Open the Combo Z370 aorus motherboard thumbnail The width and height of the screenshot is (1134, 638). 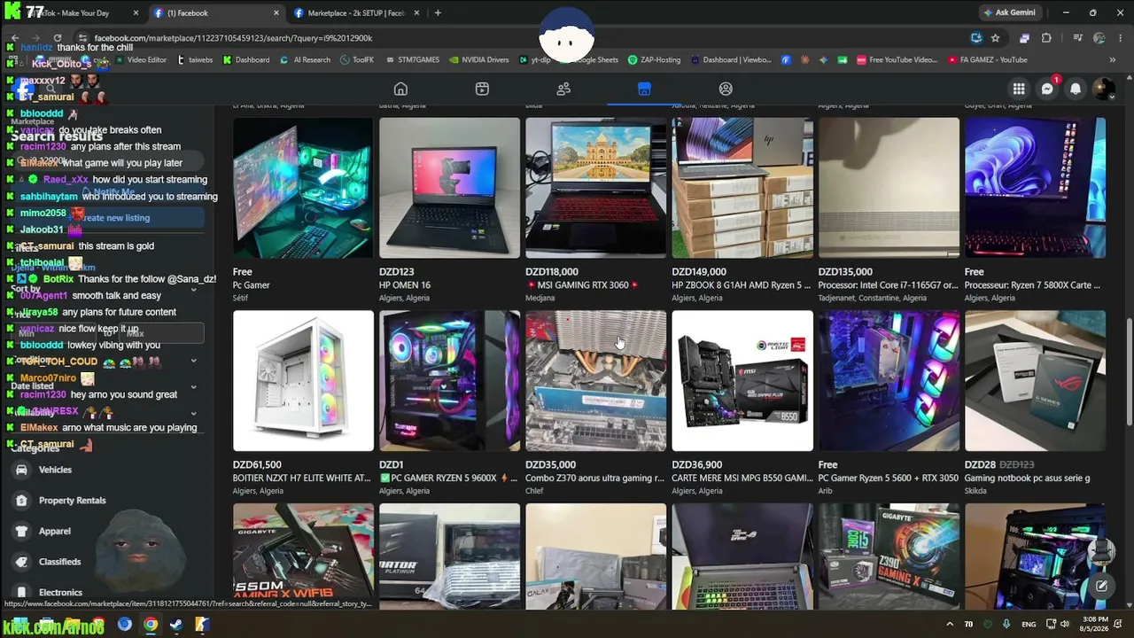pyautogui.click(x=595, y=380)
